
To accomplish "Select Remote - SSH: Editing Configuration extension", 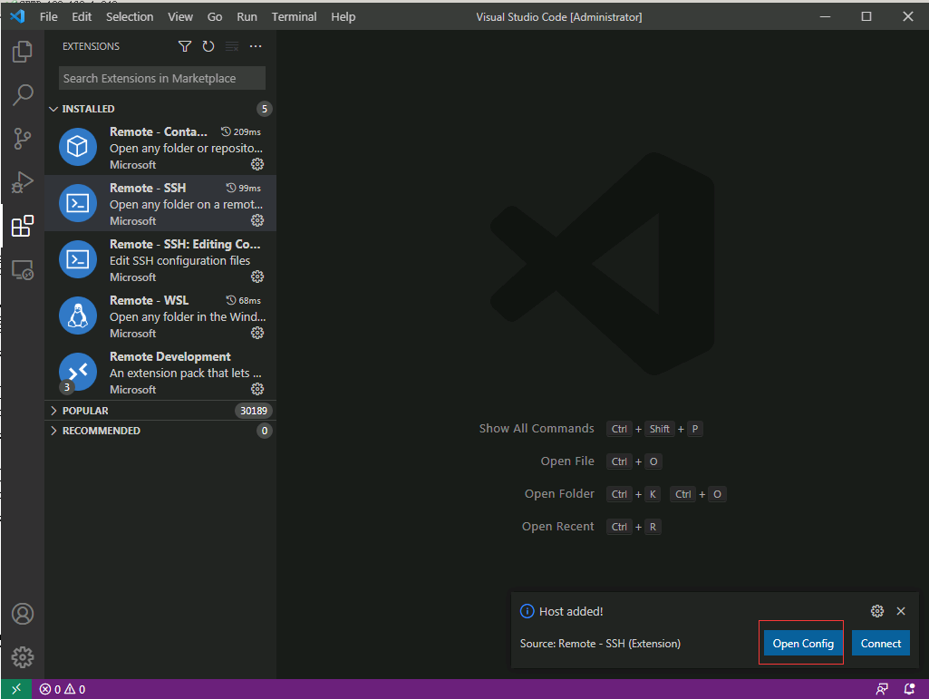I will pos(160,259).
